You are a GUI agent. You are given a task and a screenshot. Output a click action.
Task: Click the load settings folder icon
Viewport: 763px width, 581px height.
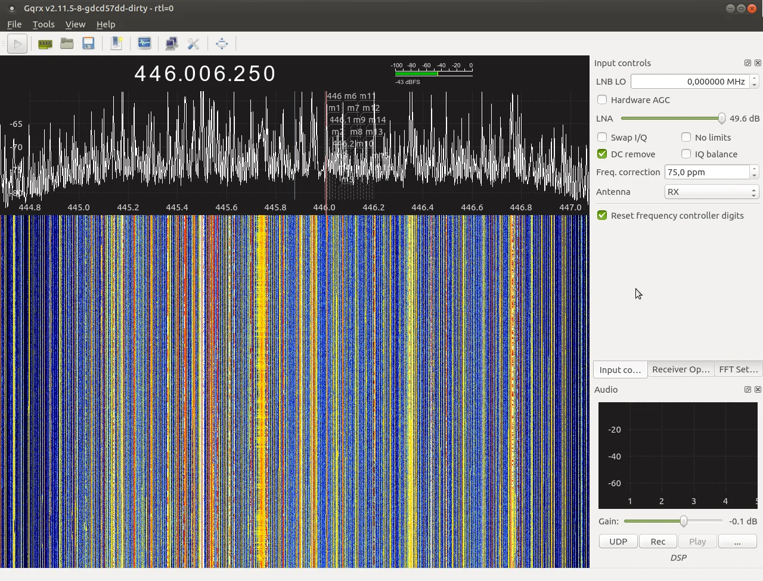click(67, 44)
